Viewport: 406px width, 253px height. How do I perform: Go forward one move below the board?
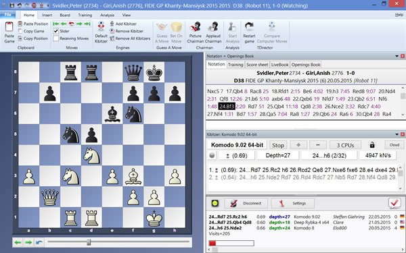click(x=28, y=242)
